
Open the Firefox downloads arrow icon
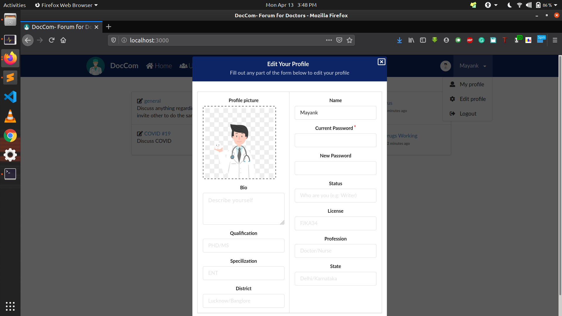point(399,40)
